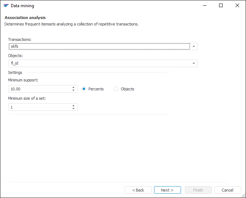Click the greyed-out Finish button
Image resolution: width=246 pixels, height=198 pixels.
click(198, 190)
